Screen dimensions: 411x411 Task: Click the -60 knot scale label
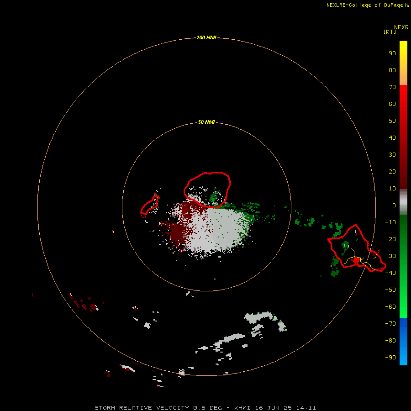pyautogui.click(x=390, y=307)
